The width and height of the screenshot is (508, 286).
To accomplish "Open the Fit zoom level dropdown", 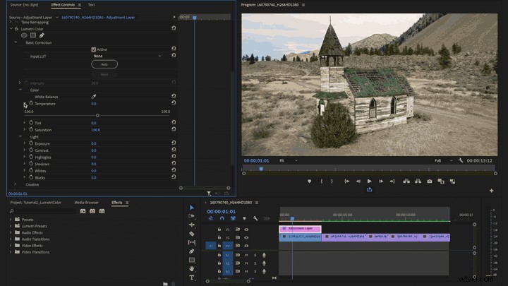I will point(289,160).
